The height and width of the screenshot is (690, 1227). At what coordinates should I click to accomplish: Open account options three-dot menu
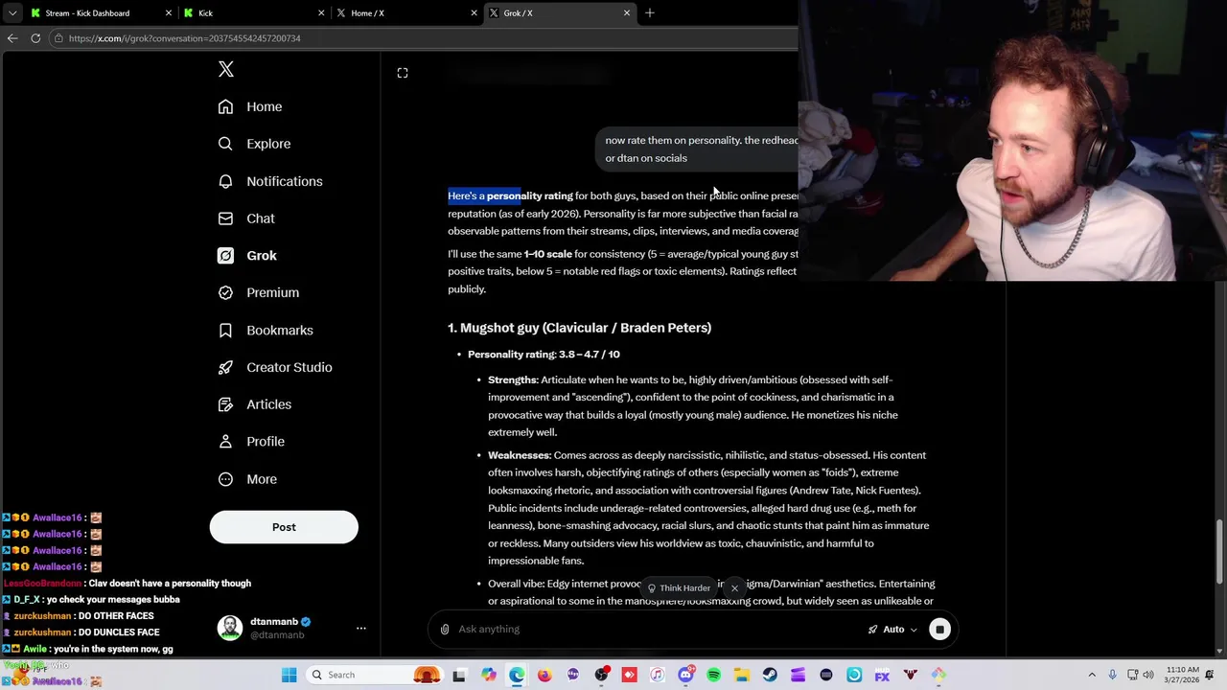pyautogui.click(x=361, y=629)
